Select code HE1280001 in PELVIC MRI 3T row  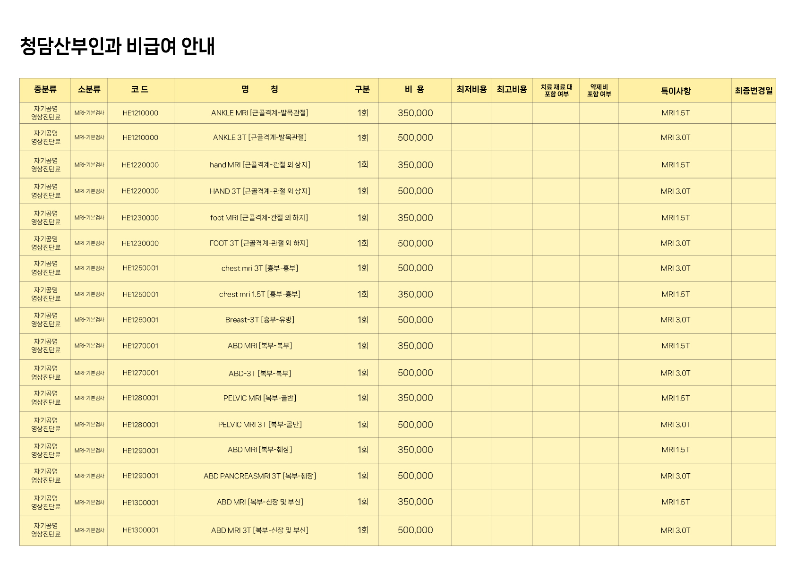(x=140, y=425)
